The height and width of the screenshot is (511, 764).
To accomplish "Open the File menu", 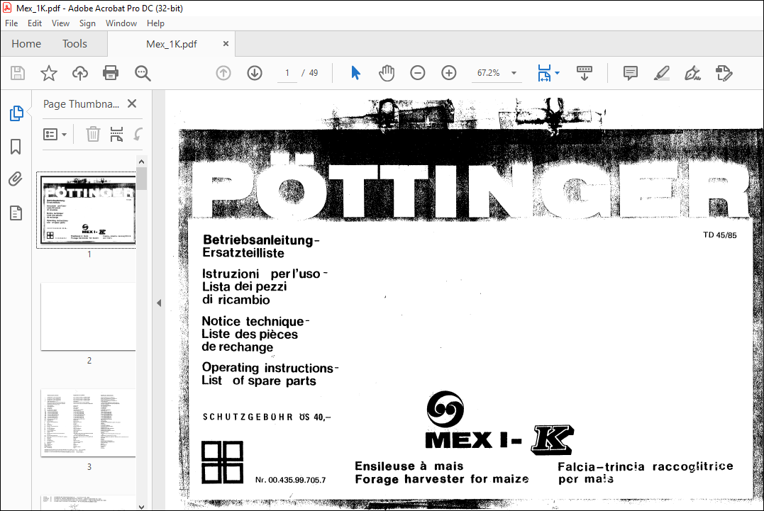I will click(11, 23).
